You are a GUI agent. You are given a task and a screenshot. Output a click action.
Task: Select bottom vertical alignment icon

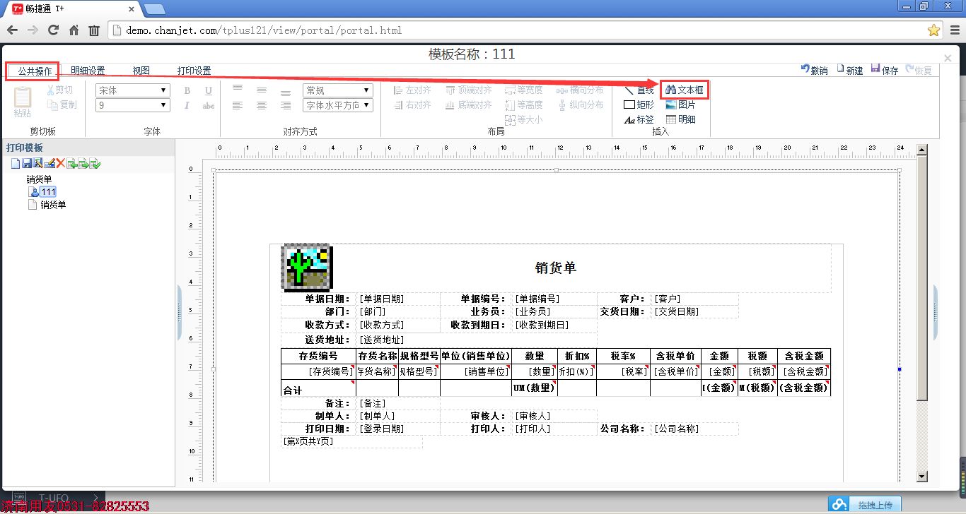click(x=286, y=92)
